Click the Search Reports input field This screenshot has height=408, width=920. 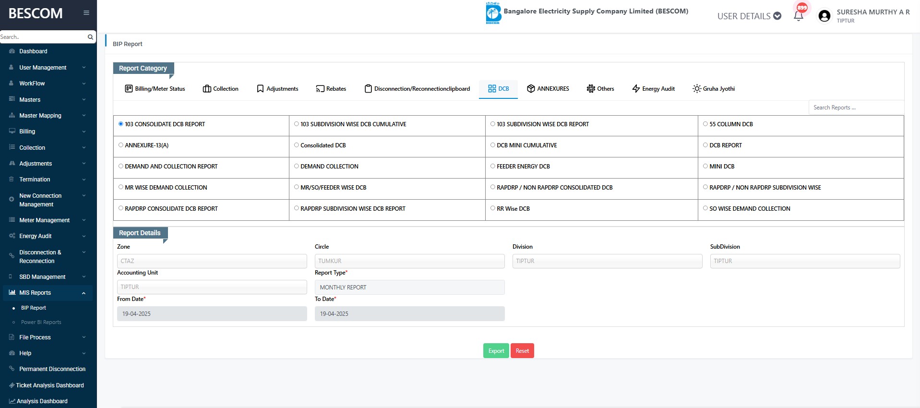(x=856, y=108)
